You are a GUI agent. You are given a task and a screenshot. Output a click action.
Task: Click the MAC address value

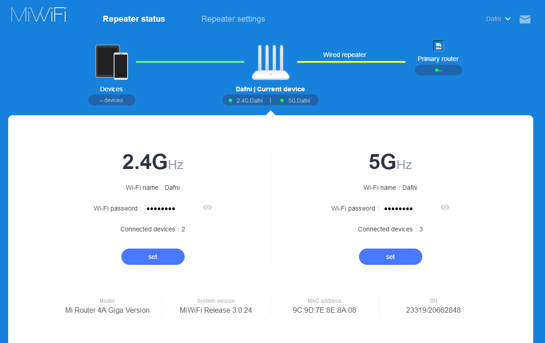coord(324,310)
